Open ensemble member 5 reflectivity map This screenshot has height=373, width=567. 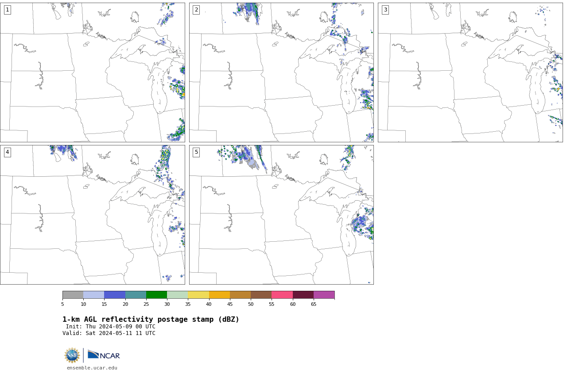click(x=281, y=215)
